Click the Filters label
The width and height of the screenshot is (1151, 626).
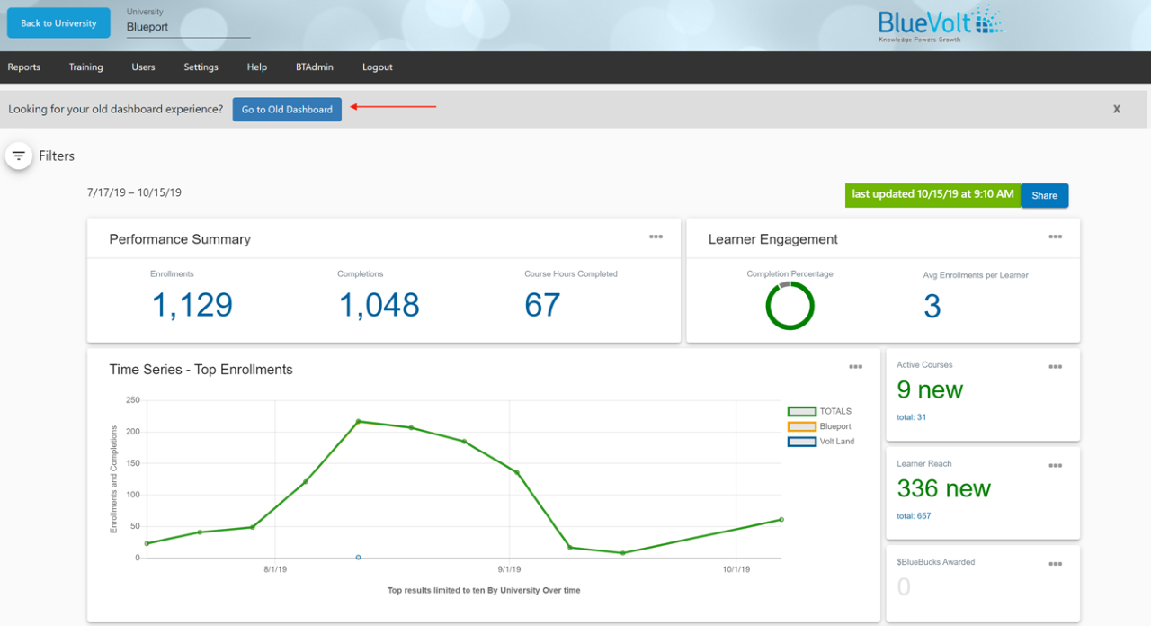pos(57,156)
